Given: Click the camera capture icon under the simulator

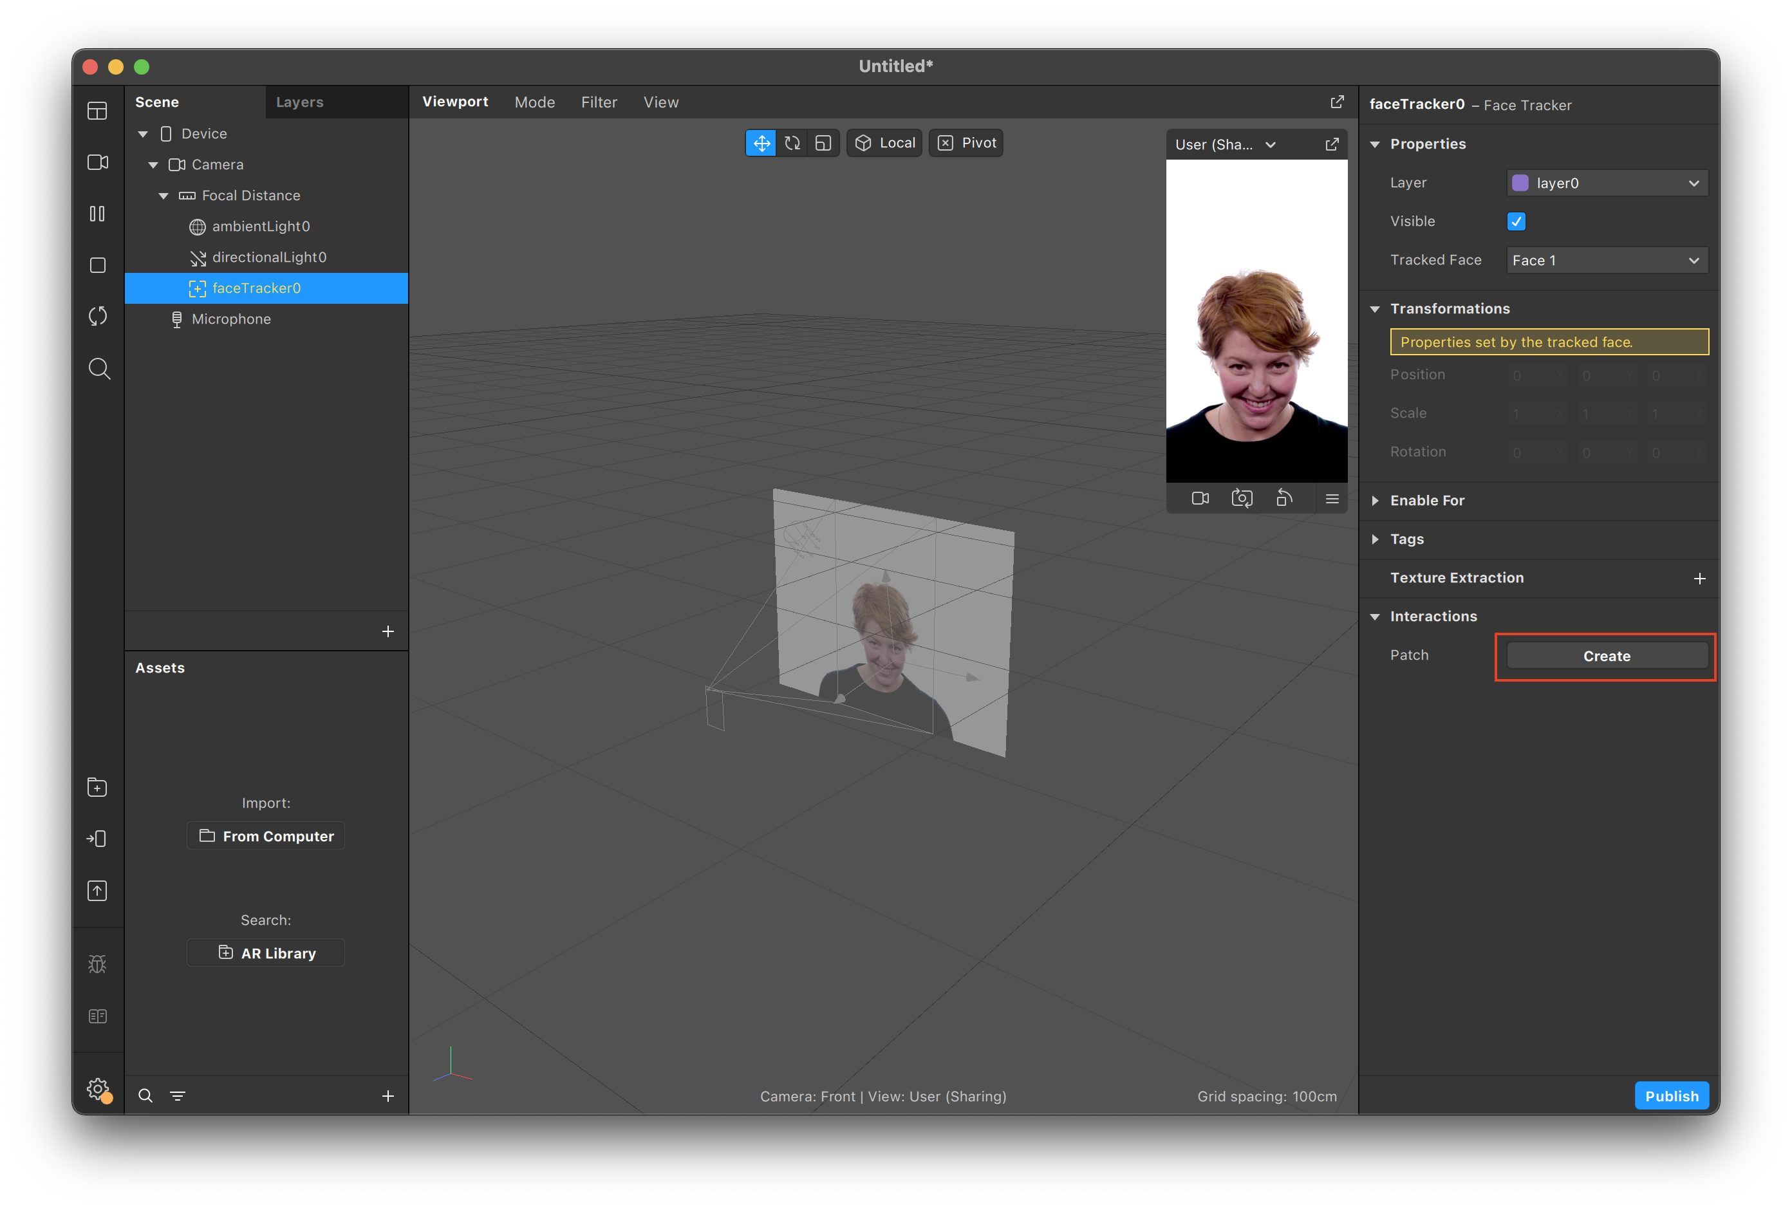Looking at the screenshot, I should pyautogui.click(x=1242, y=498).
